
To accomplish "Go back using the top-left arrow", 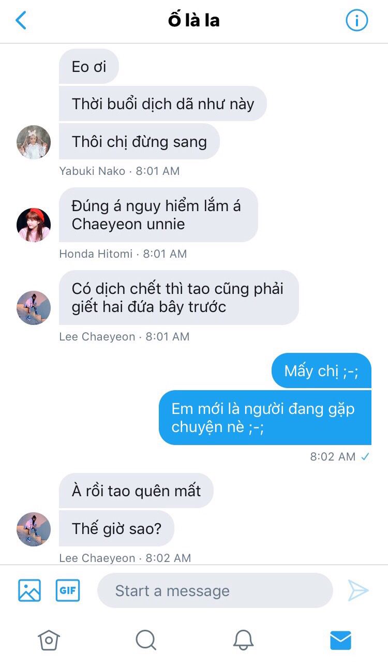I will [x=21, y=21].
